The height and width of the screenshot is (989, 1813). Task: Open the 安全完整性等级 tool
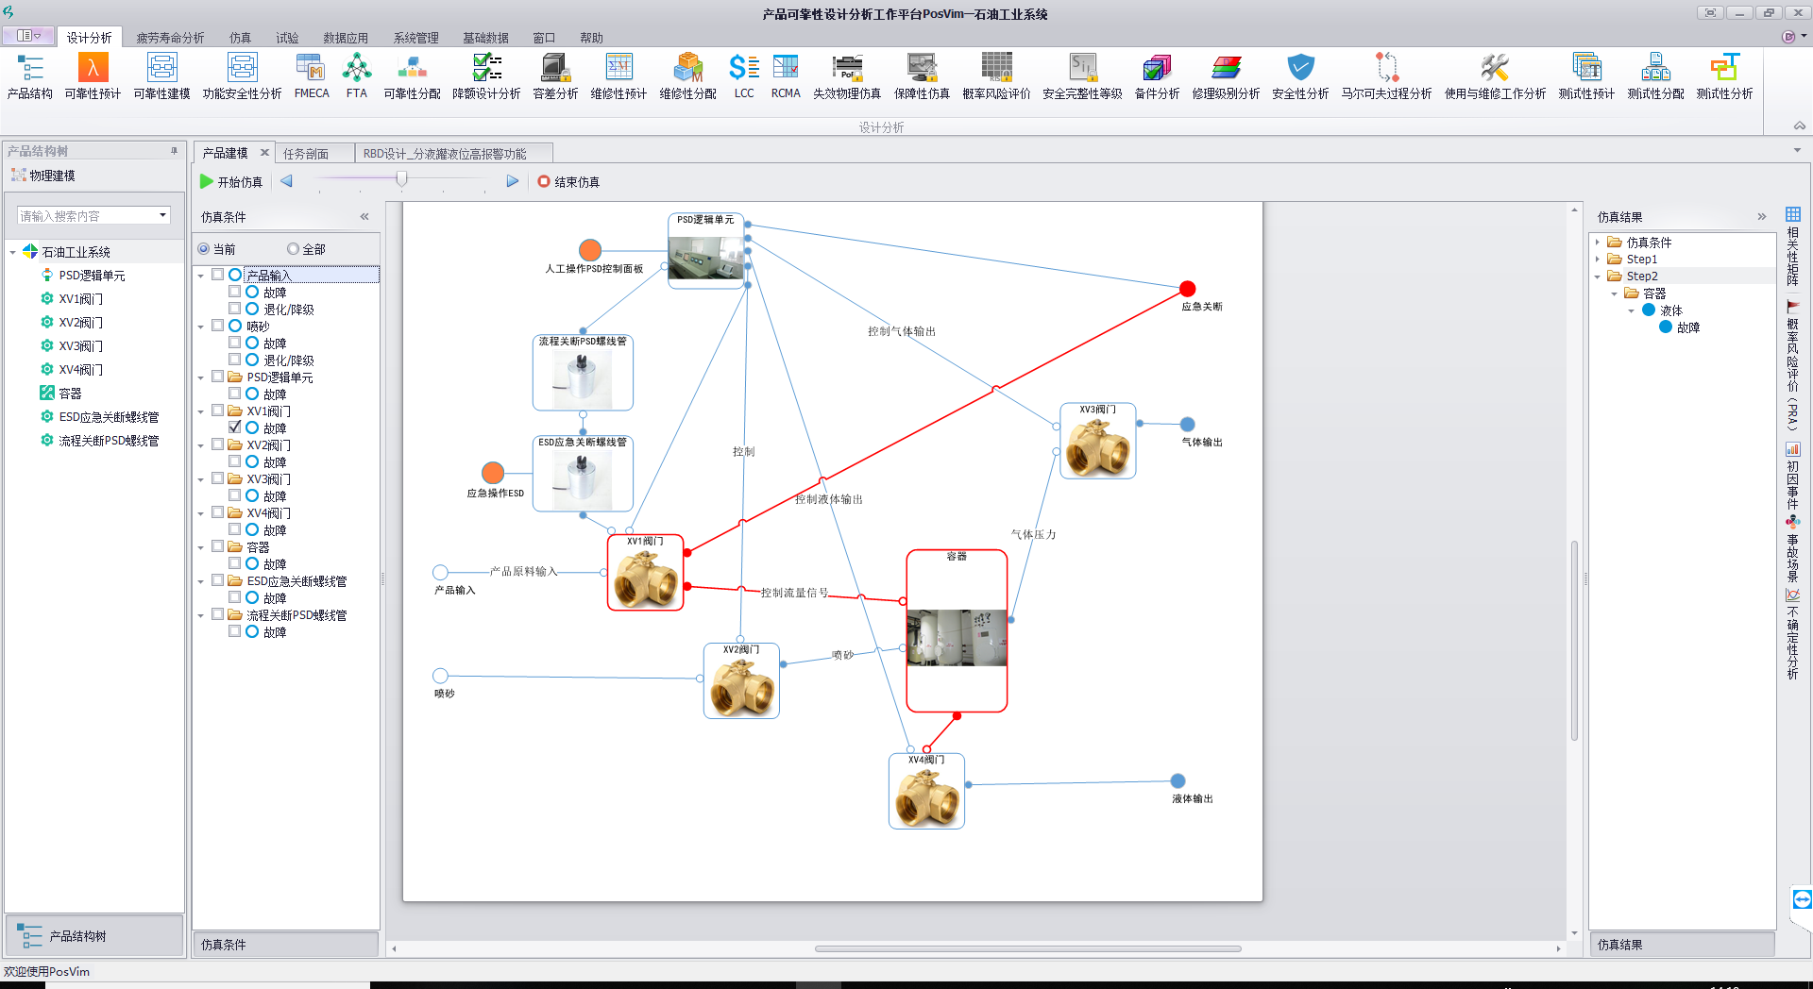tap(1082, 76)
